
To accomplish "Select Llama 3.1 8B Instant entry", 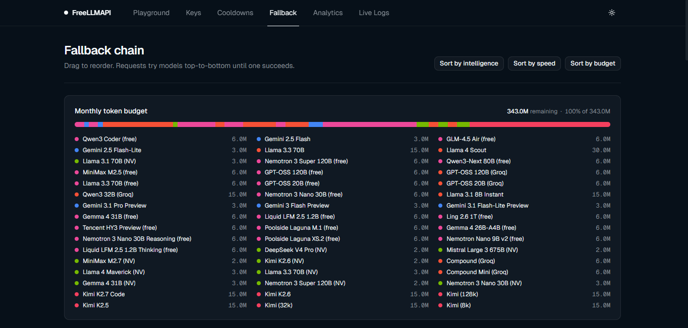I will [x=475, y=194].
